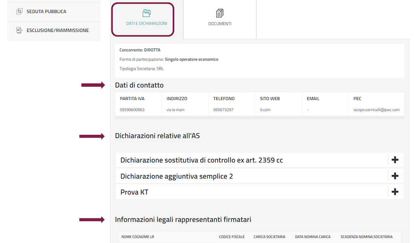The height and width of the screenshot is (243, 414).
Task: Click the folder icon above Dati e Dichiarazioni
Action: [146, 13]
